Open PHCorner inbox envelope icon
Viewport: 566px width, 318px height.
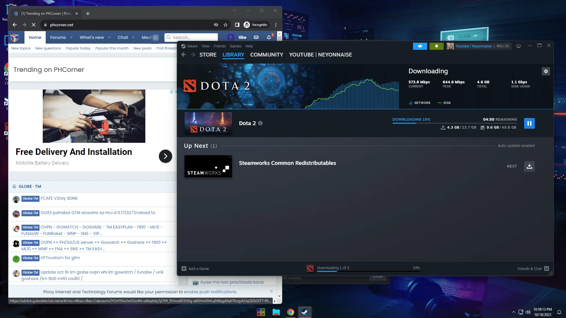(256, 37)
